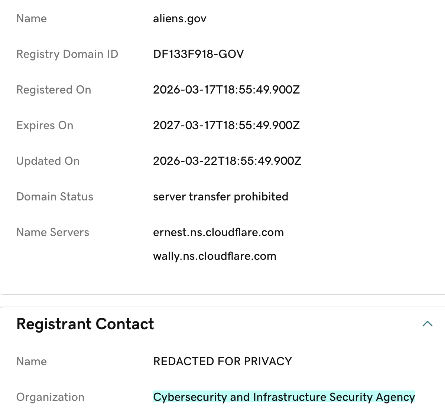Screen dimensions: 445x412
Task: Click the Name label beside aliens.gov
Action: tap(32, 19)
